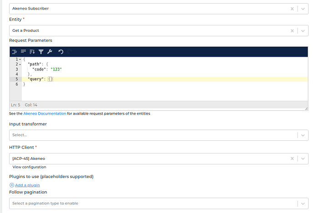The image size is (314, 213).
Task: Click inside the [ACP-45] Akeneo field
Action: pos(159,159)
